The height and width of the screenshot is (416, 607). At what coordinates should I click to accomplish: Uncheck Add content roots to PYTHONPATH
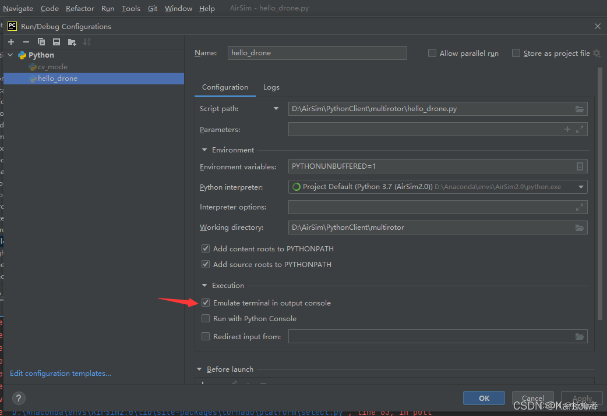tap(206, 248)
